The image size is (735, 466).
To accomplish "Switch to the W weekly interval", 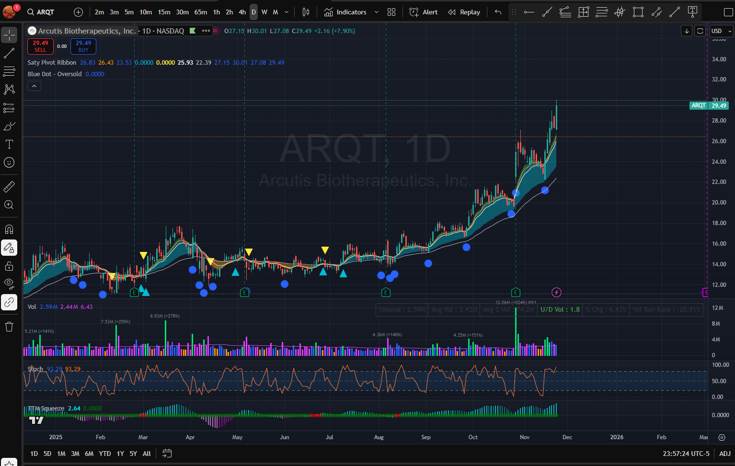I will point(264,12).
